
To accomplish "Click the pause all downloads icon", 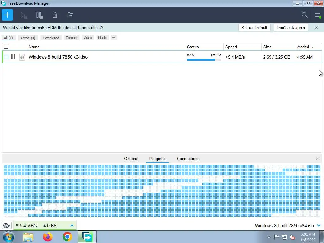I will click(40, 15).
